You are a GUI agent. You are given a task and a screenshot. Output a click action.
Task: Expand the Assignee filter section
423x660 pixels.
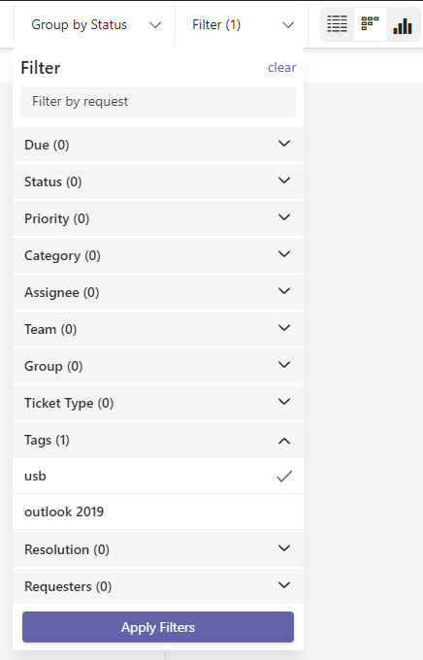[158, 292]
